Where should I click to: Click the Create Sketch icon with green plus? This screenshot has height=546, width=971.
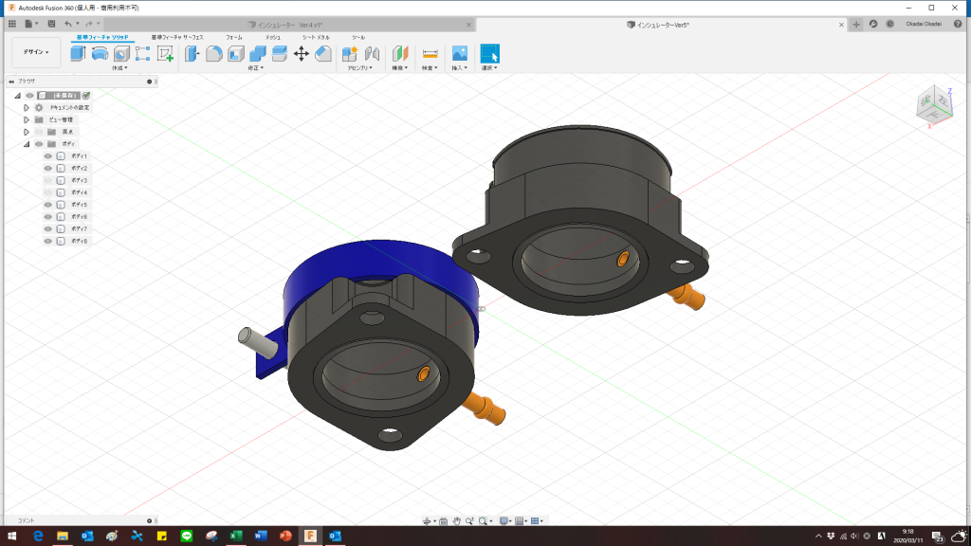[x=165, y=53]
